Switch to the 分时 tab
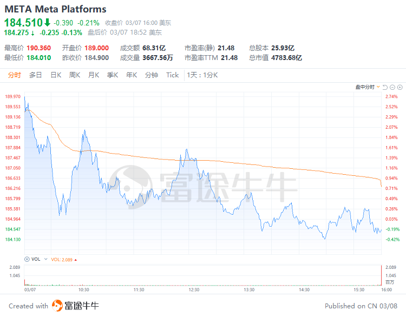This screenshot has height=317, width=406. click(15, 75)
